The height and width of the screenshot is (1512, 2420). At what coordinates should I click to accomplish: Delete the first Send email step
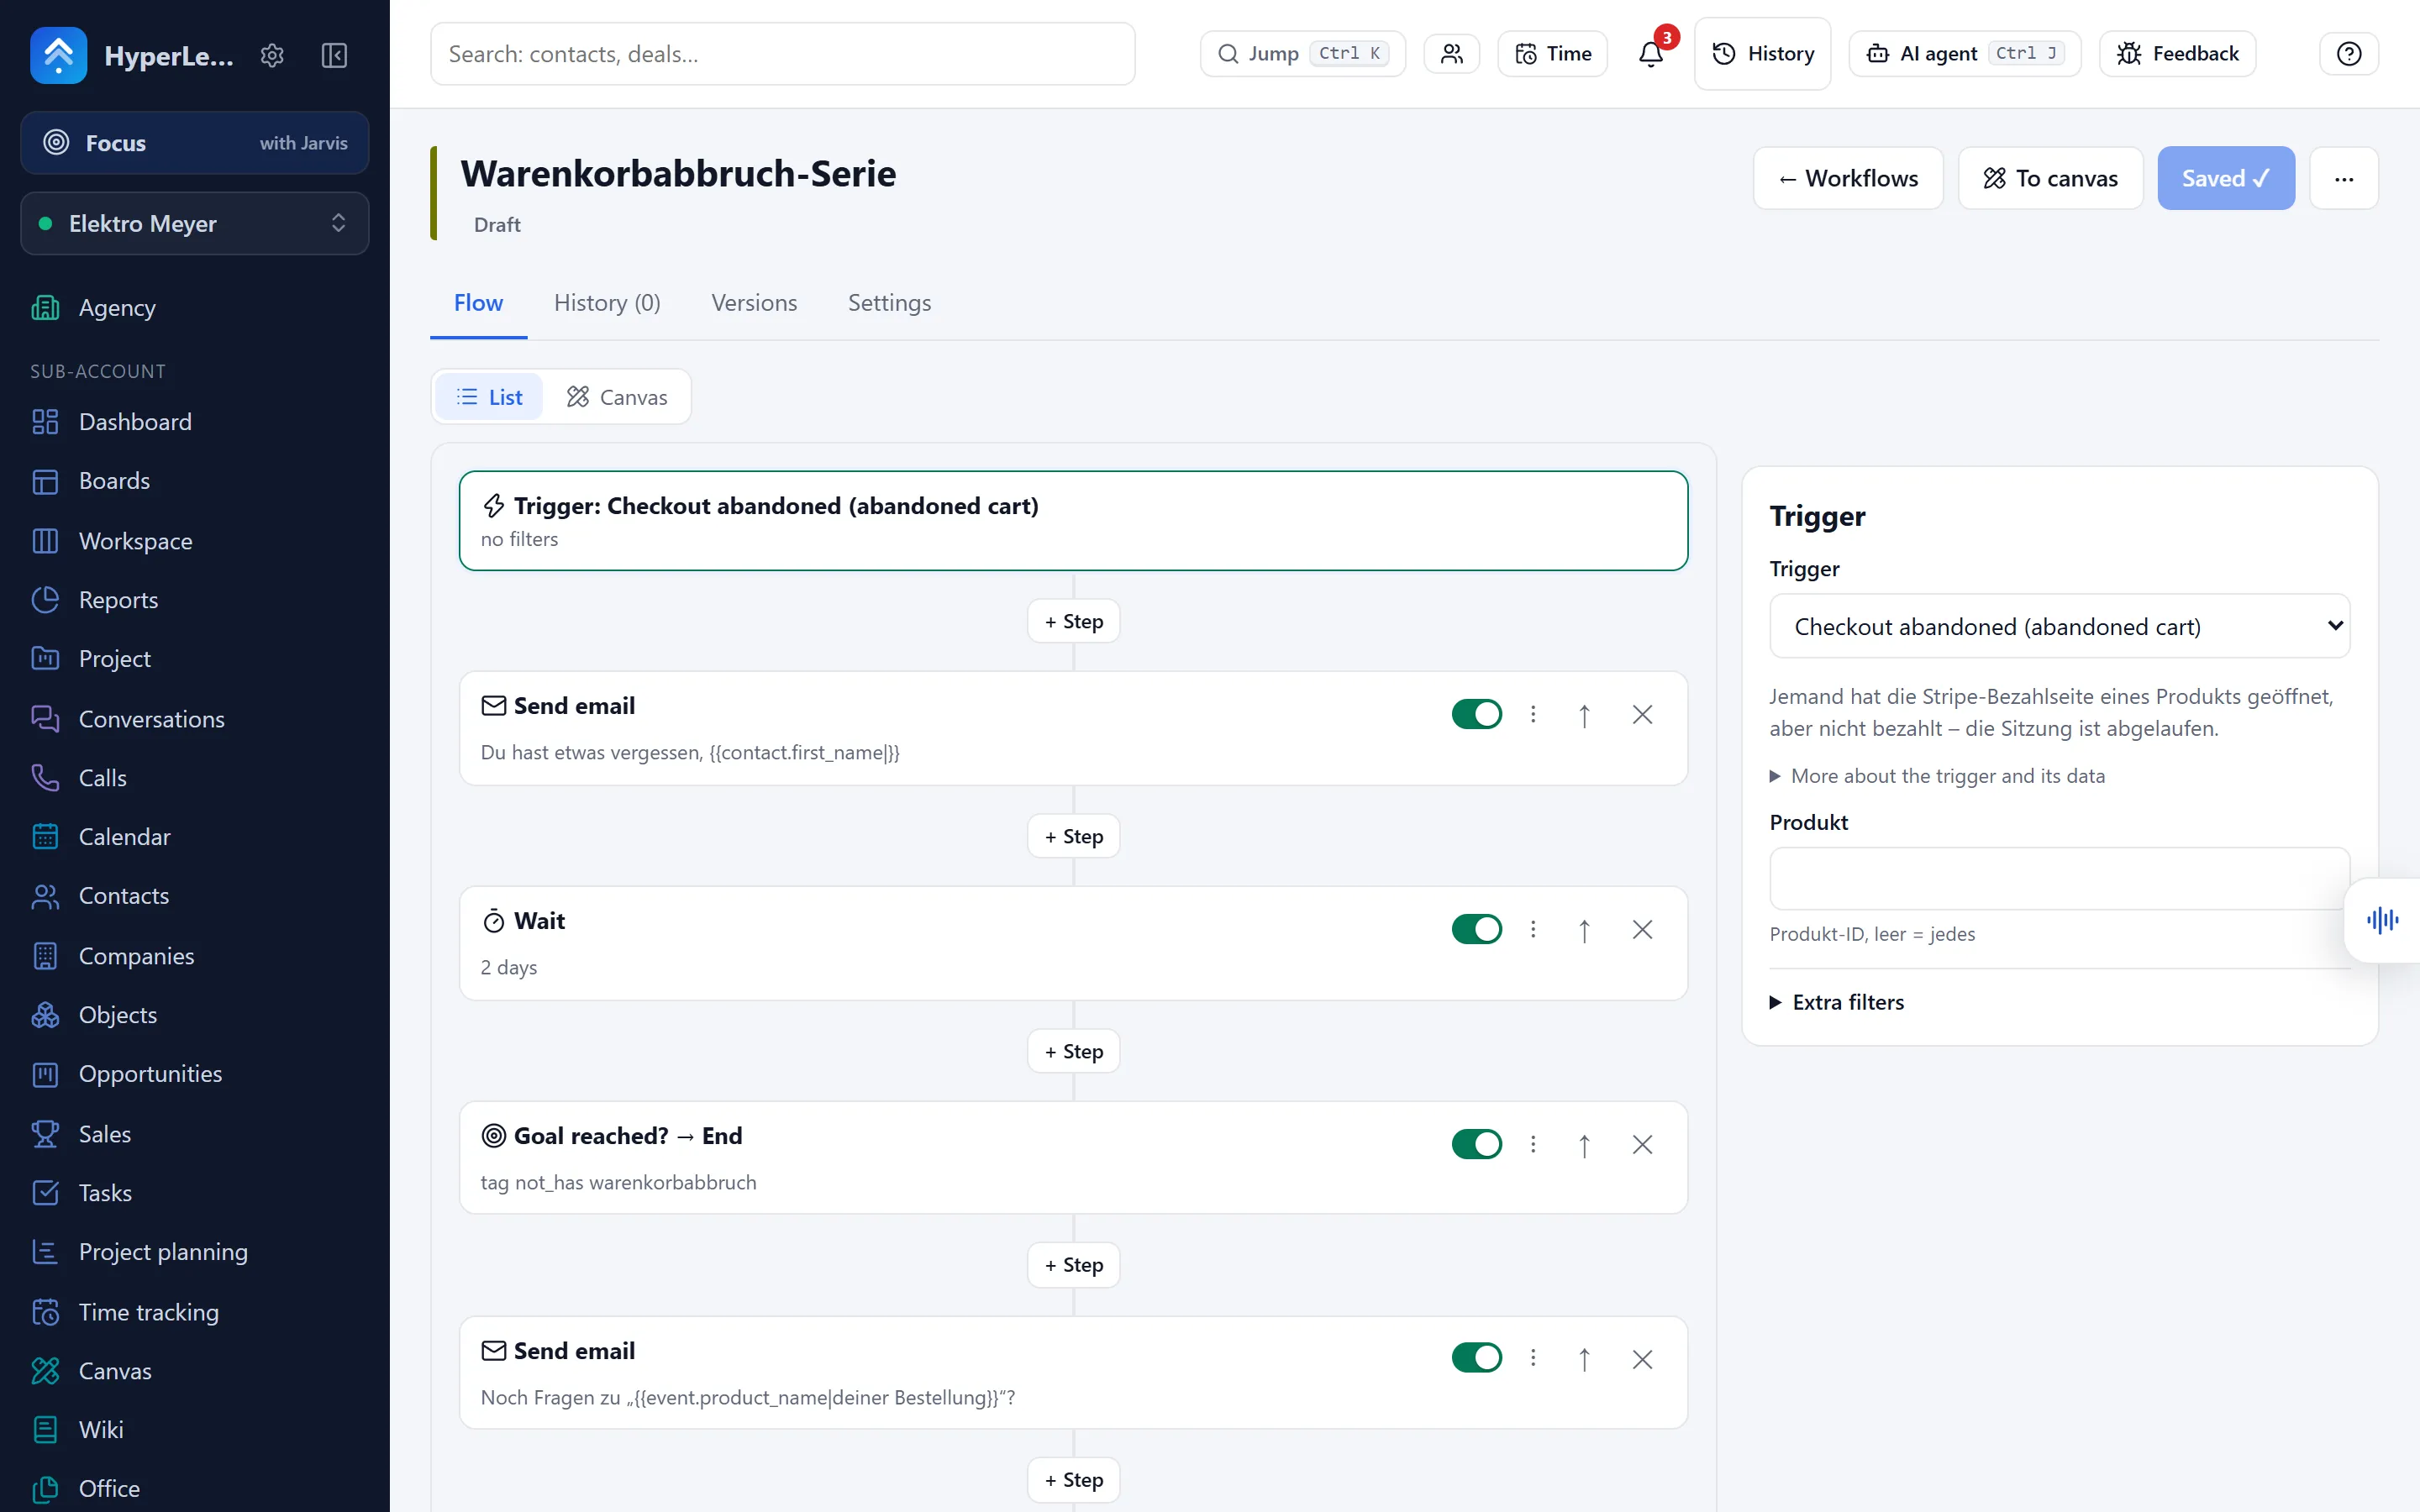(1642, 715)
